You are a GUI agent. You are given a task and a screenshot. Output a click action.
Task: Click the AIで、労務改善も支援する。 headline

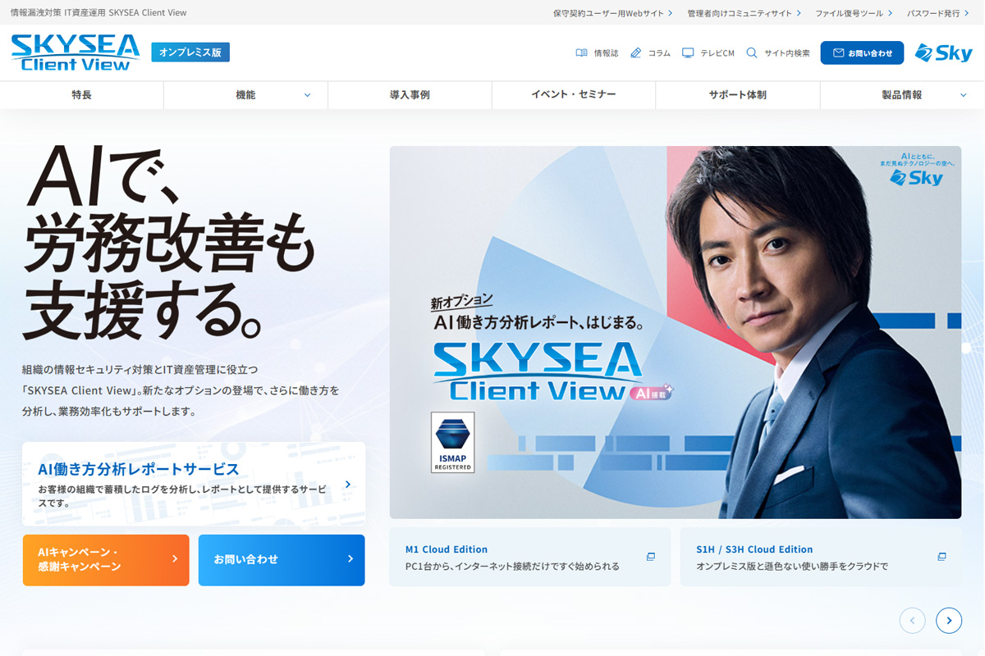click(170, 242)
